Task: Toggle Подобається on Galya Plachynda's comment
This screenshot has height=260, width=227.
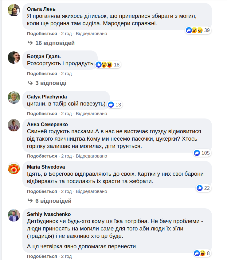Action: point(42,114)
